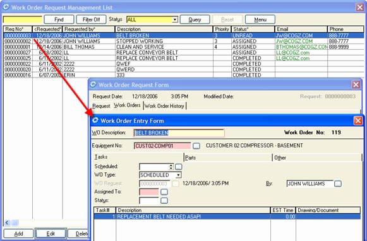Click the Delete button in list window
The image size is (367, 241).
click(78, 234)
